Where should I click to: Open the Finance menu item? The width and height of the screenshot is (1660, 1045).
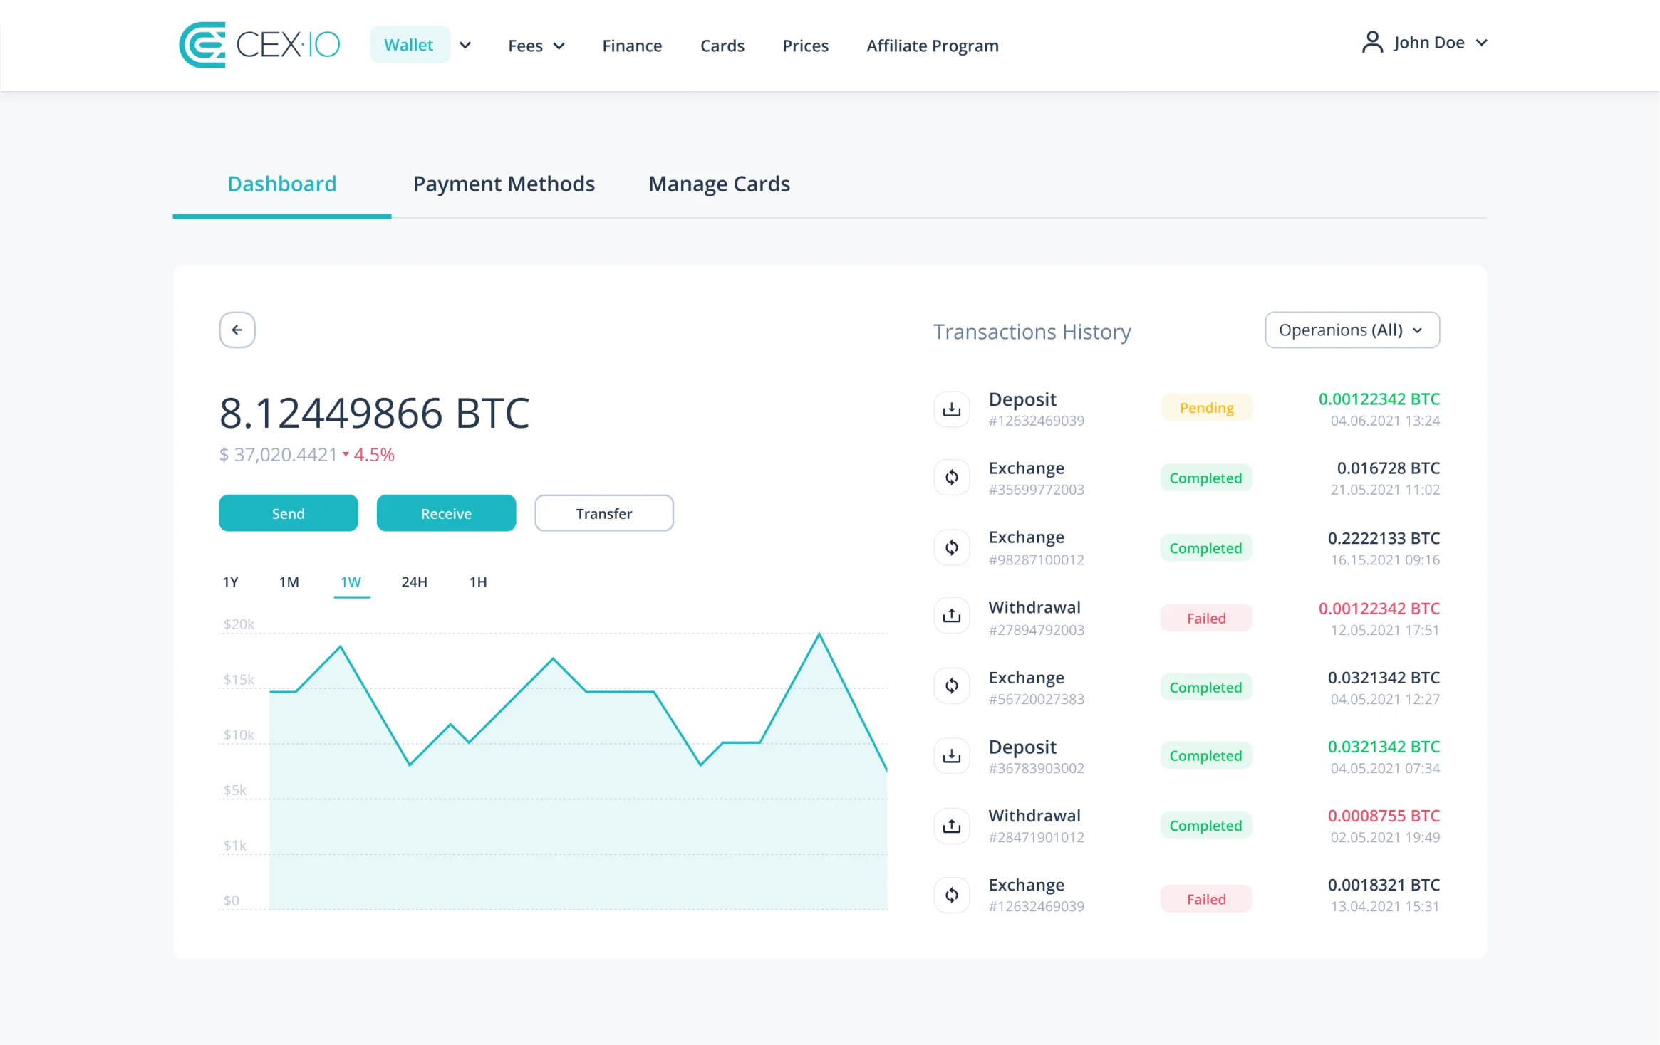coord(631,45)
